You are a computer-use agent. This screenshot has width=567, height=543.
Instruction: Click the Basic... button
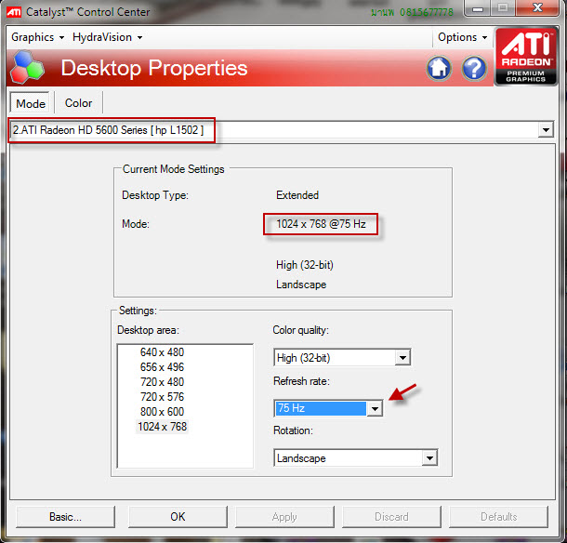coord(65,517)
